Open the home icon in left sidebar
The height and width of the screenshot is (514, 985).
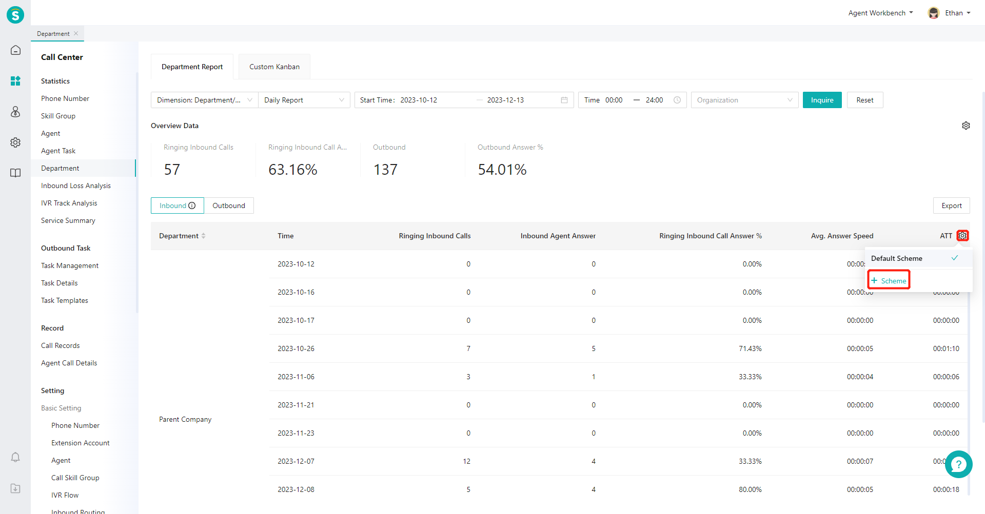coord(15,50)
